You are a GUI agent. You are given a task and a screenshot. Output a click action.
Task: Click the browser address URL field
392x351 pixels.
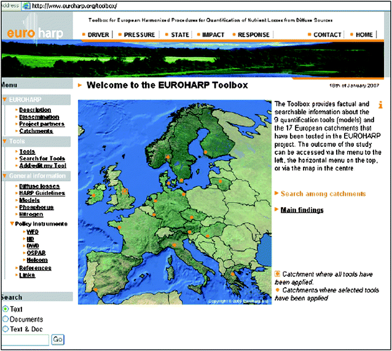pos(205,6)
